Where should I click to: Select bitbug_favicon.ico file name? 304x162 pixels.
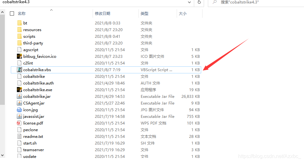coord(40,57)
